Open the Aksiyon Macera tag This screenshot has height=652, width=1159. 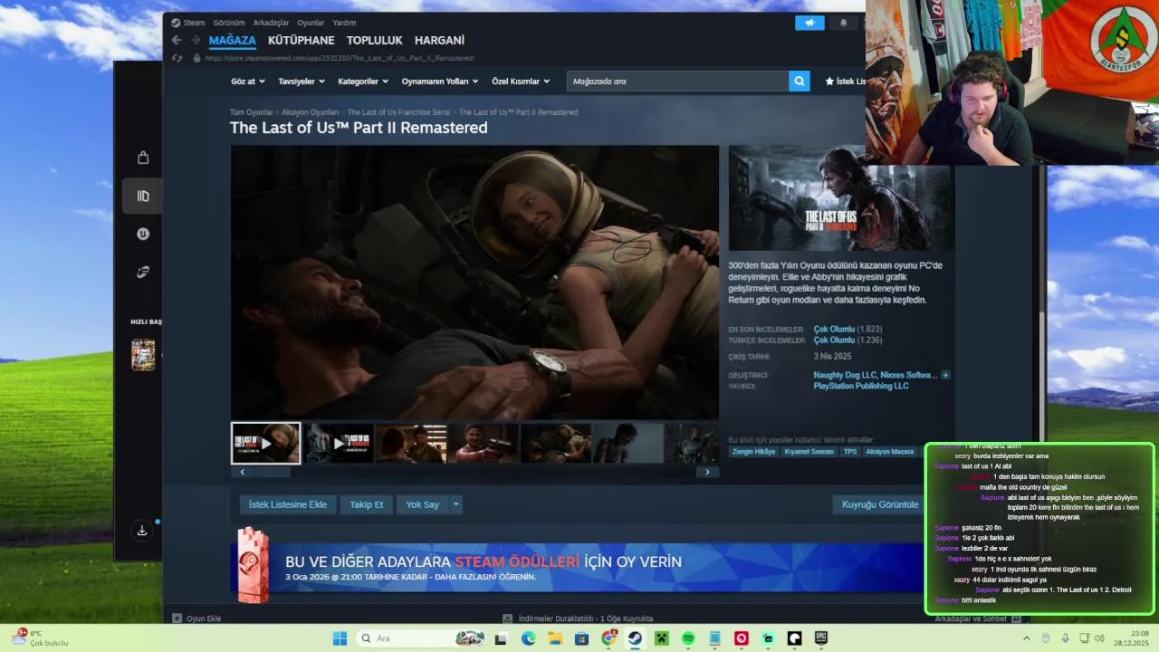890,451
